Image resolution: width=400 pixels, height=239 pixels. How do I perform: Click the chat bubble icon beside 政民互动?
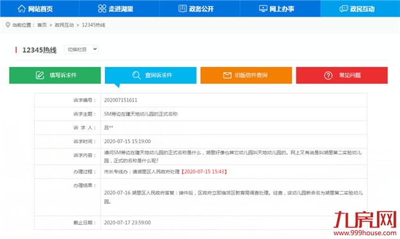click(344, 9)
